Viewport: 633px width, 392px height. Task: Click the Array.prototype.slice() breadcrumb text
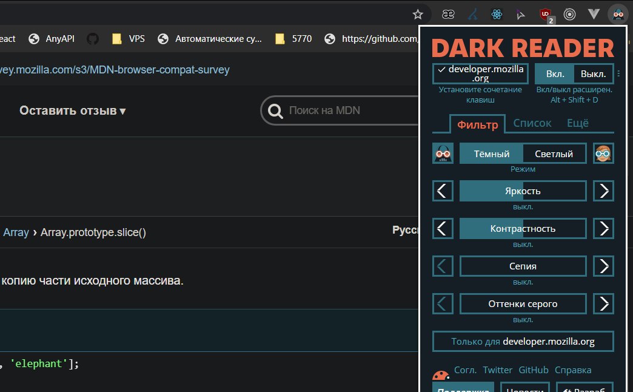pyautogui.click(x=93, y=232)
